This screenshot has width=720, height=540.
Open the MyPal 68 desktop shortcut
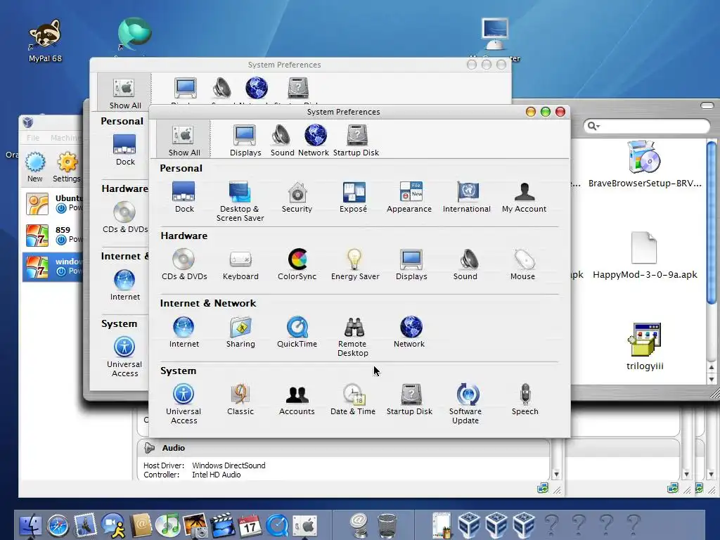(x=45, y=41)
